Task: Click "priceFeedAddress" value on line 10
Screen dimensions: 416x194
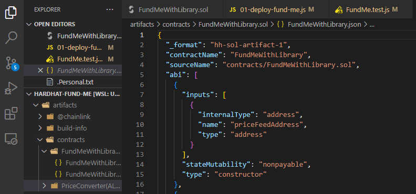Action: click(x=267, y=125)
